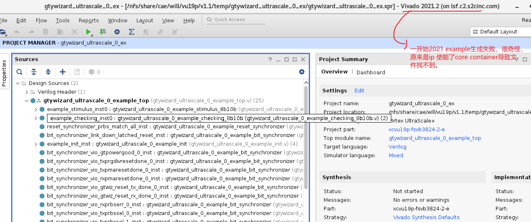Click the Copy icon in toolbar
This screenshot has width=531, height=222.
[x=46, y=32]
